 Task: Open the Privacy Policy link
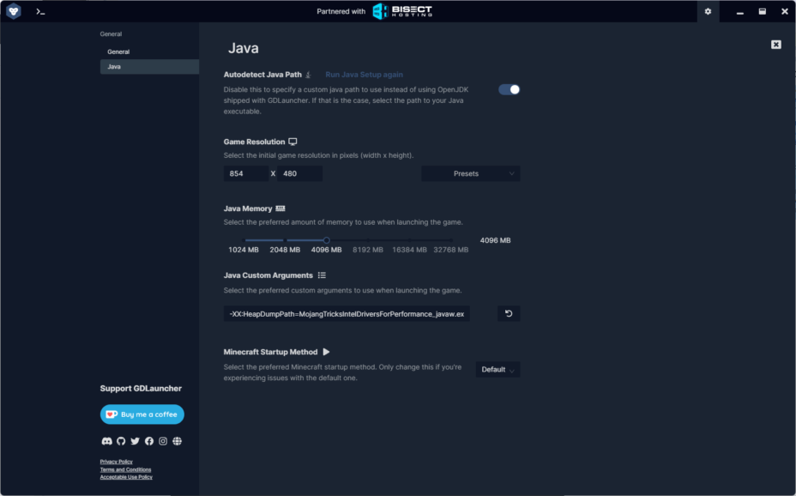click(116, 462)
